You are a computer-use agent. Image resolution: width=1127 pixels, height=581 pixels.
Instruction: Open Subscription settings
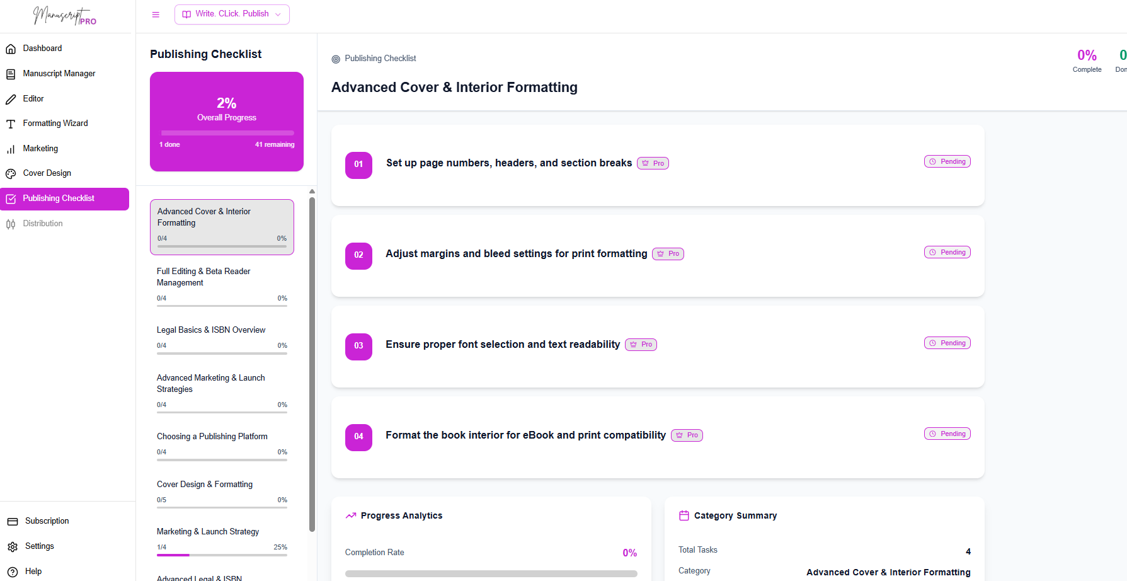47,521
